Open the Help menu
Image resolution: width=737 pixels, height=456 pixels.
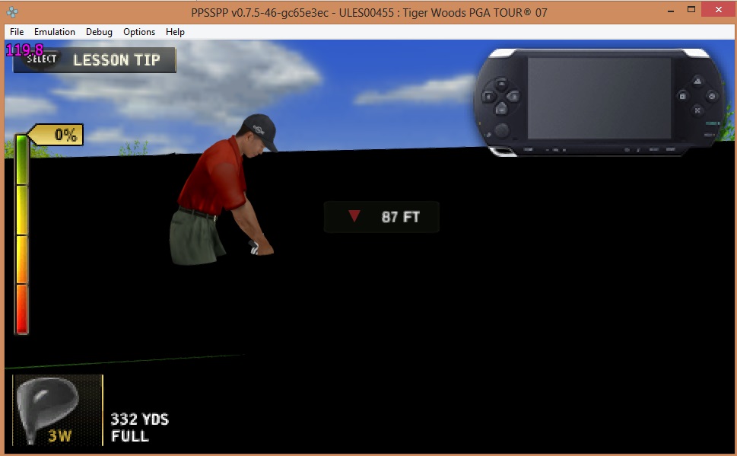pyautogui.click(x=175, y=32)
